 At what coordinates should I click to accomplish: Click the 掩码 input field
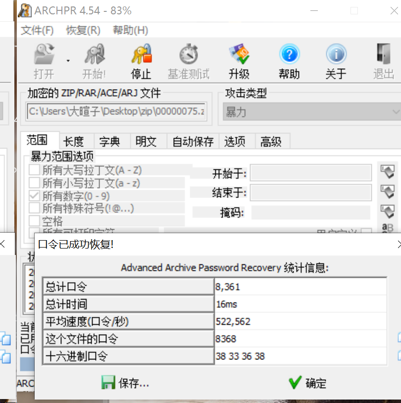point(311,212)
